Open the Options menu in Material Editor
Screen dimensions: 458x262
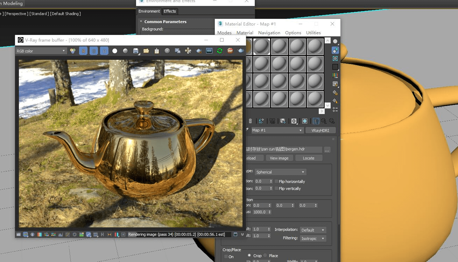[293, 33]
